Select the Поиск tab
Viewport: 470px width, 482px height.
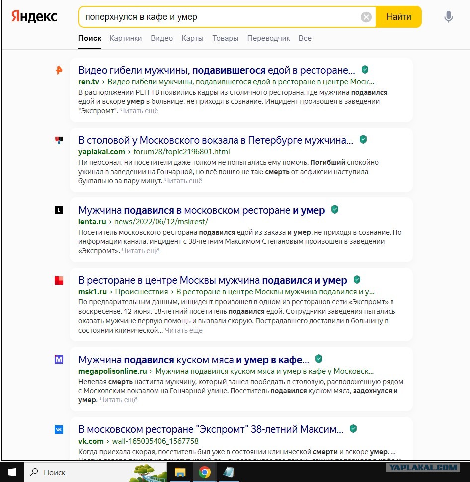[89, 38]
